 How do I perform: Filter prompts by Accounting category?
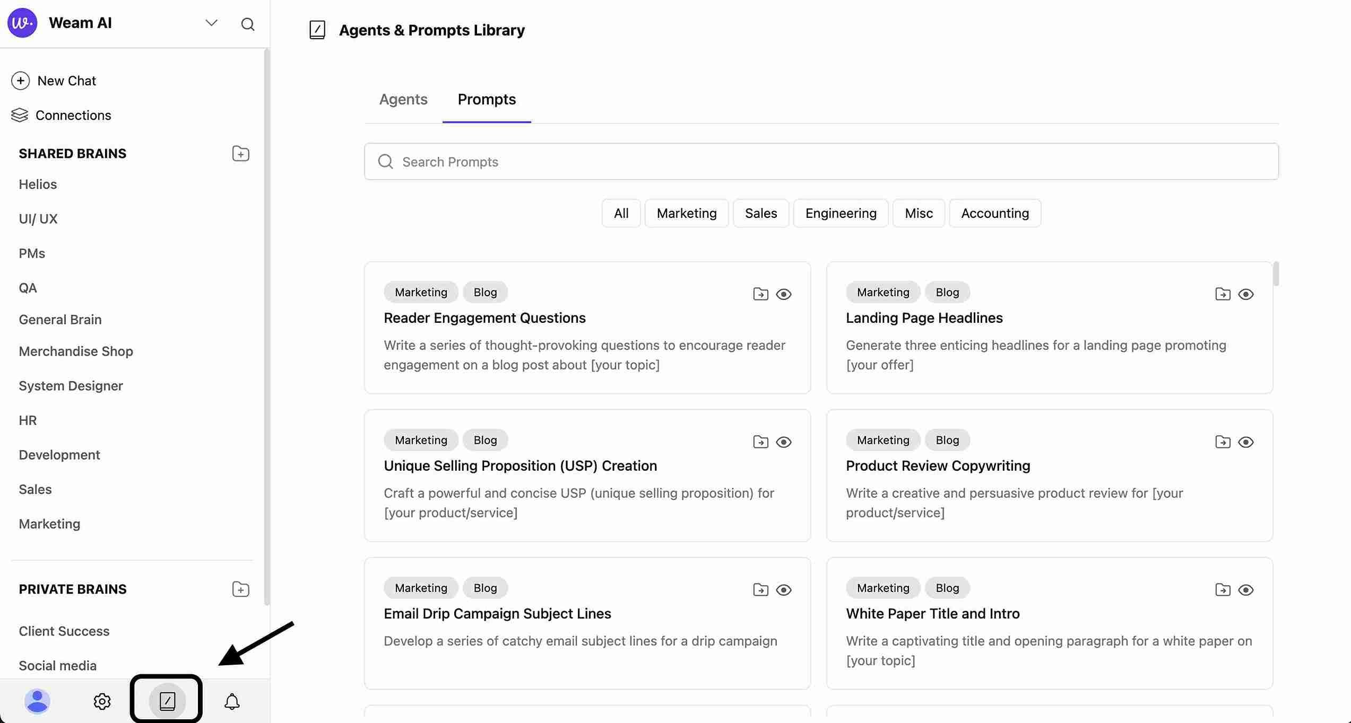[994, 213]
